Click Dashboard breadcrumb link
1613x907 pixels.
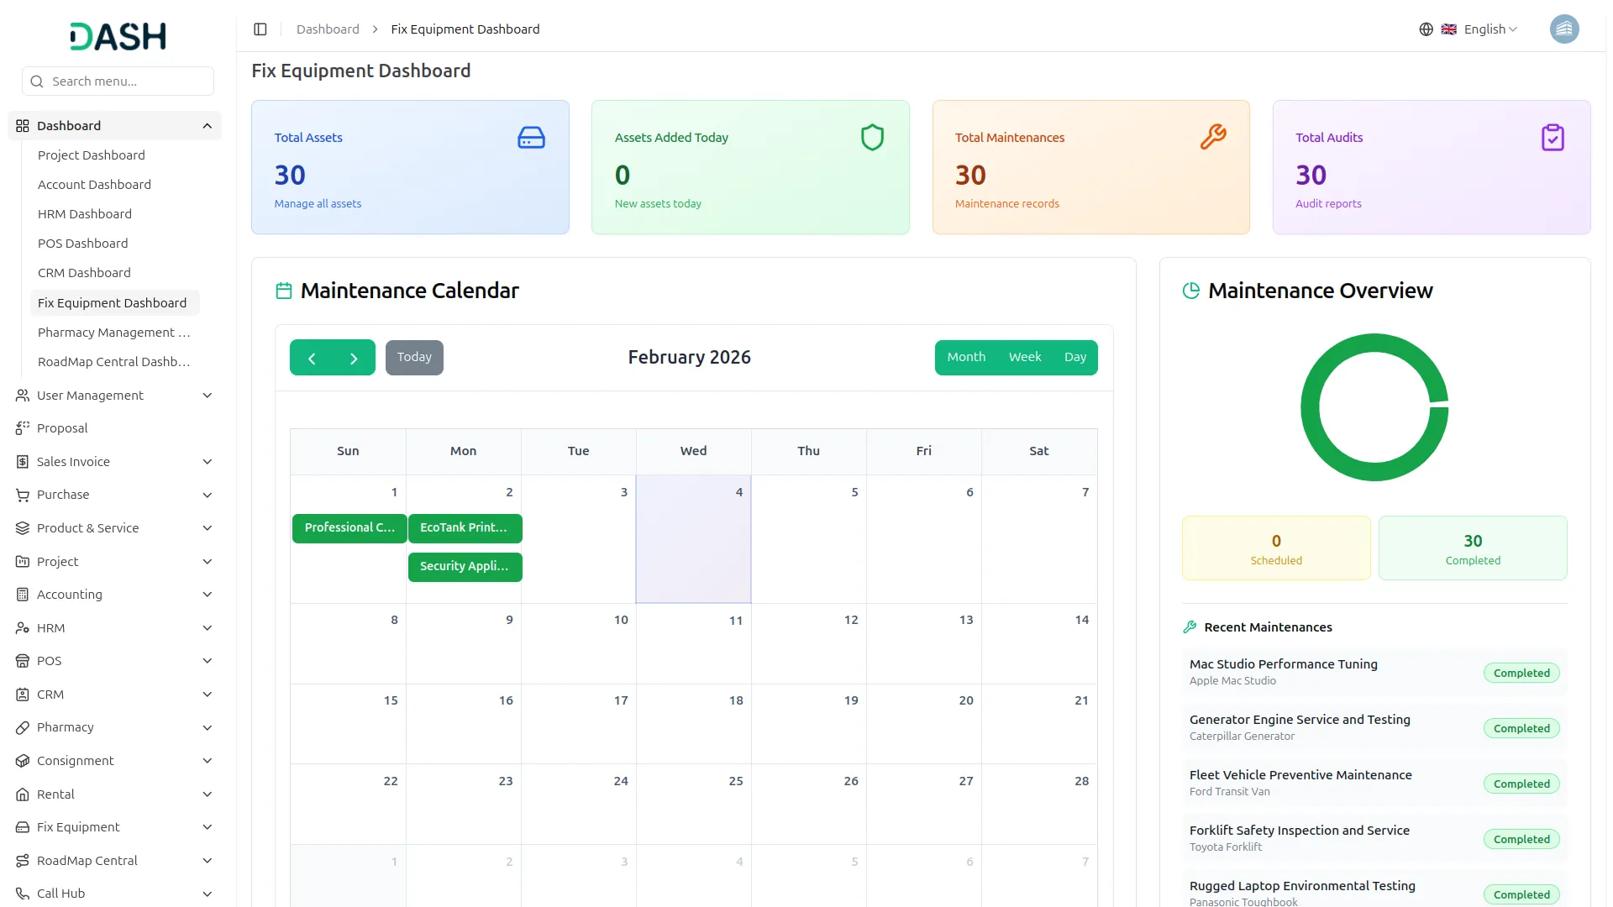tap(328, 29)
